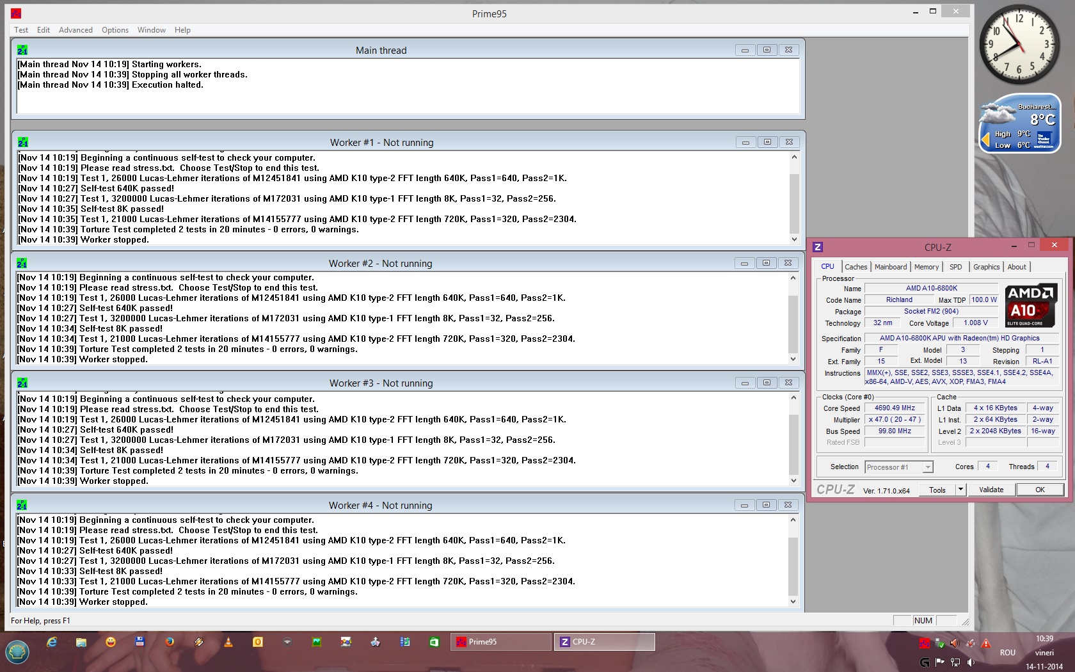Click the 4690.49 MHz core speed value
Image resolution: width=1075 pixels, height=672 pixels.
[895, 408]
